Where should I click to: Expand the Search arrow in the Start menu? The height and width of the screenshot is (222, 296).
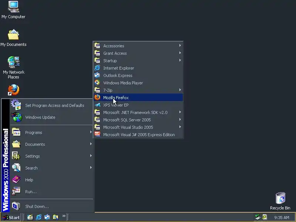pos(91,168)
